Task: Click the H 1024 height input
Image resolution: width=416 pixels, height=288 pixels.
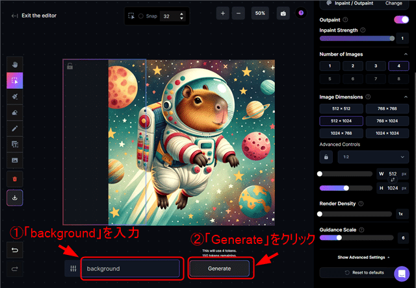Action: coord(393,188)
